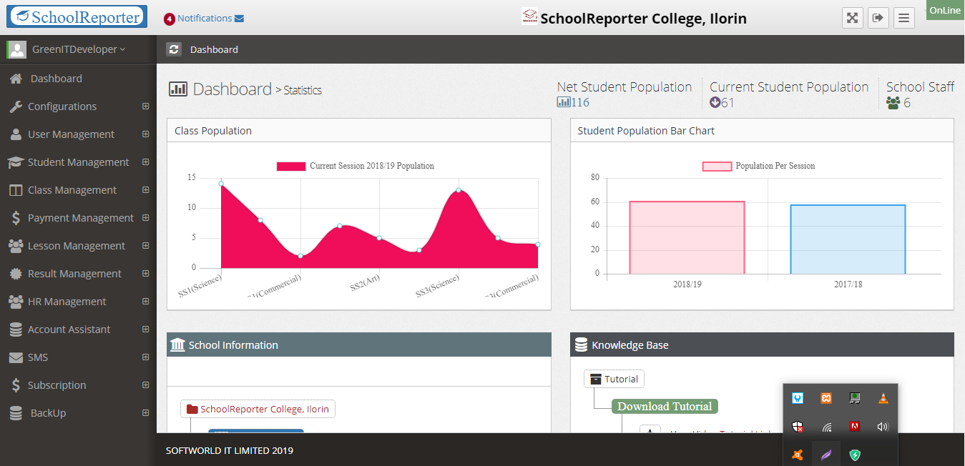The height and width of the screenshot is (466, 965).
Task: Click the SMS envelope icon
Action: (x=16, y=357)
